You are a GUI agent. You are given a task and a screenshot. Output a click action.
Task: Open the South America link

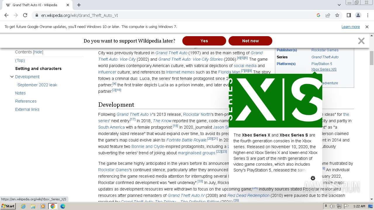111,127
